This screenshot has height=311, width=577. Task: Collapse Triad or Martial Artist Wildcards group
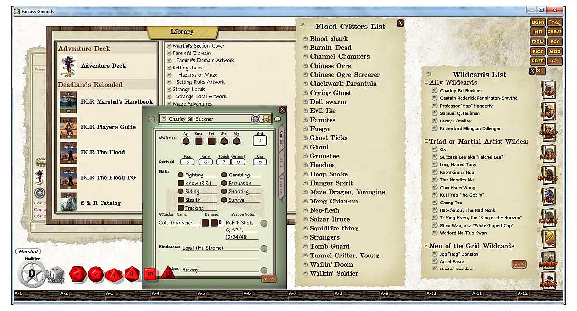427,141
